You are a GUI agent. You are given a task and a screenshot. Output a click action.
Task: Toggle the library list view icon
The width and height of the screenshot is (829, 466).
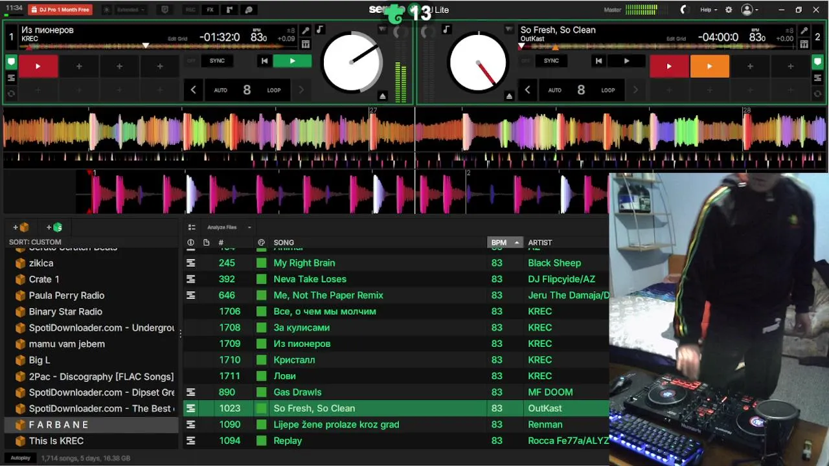tap(192, 227)
